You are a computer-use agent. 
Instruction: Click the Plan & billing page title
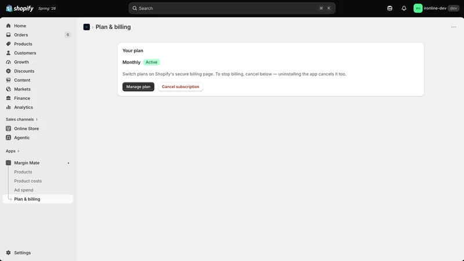point(113,27)
